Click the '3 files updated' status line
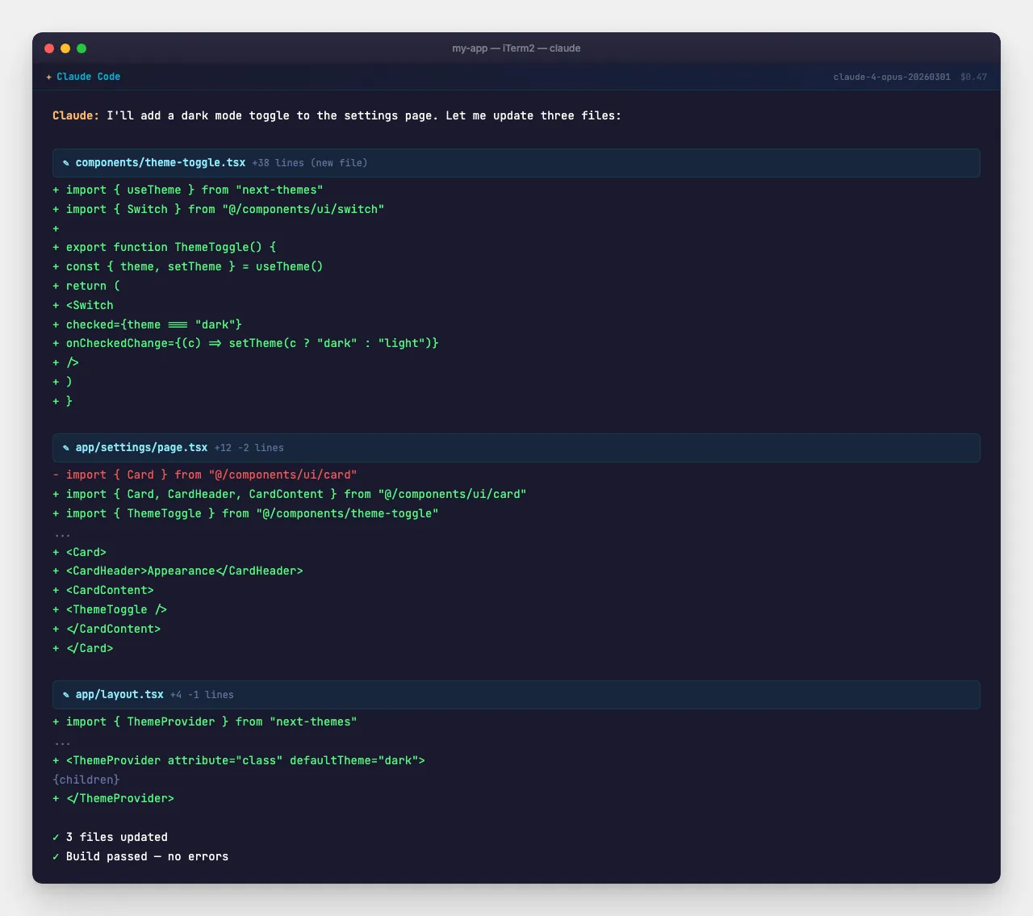The height and width of the screenshot is (916, 1033). coord(111,837)
